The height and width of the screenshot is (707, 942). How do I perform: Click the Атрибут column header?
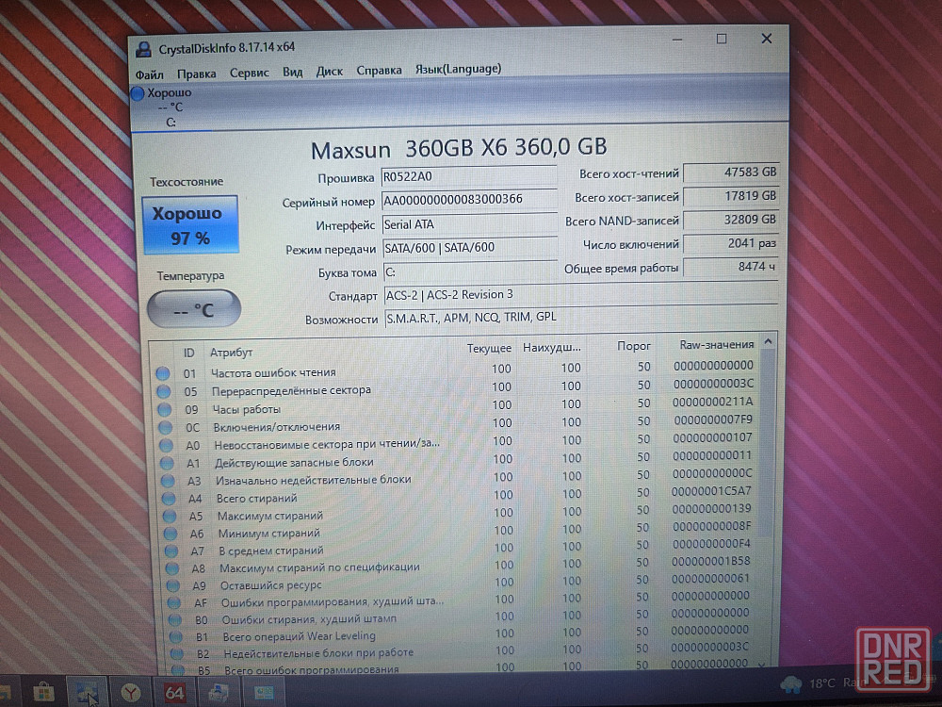(x=232, y=353)
